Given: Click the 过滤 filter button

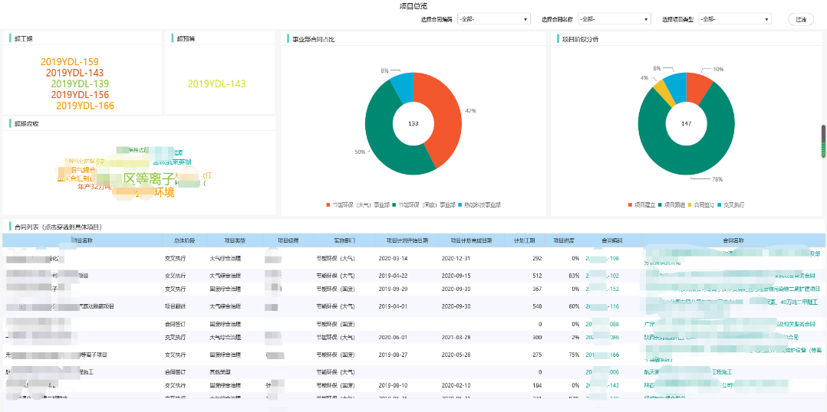Looking at the screenshot, I should 801,19.
